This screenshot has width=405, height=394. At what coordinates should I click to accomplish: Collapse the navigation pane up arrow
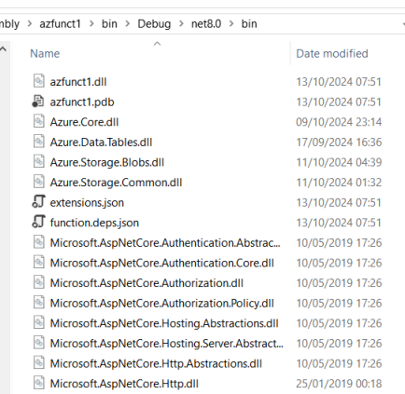(4, 49)
